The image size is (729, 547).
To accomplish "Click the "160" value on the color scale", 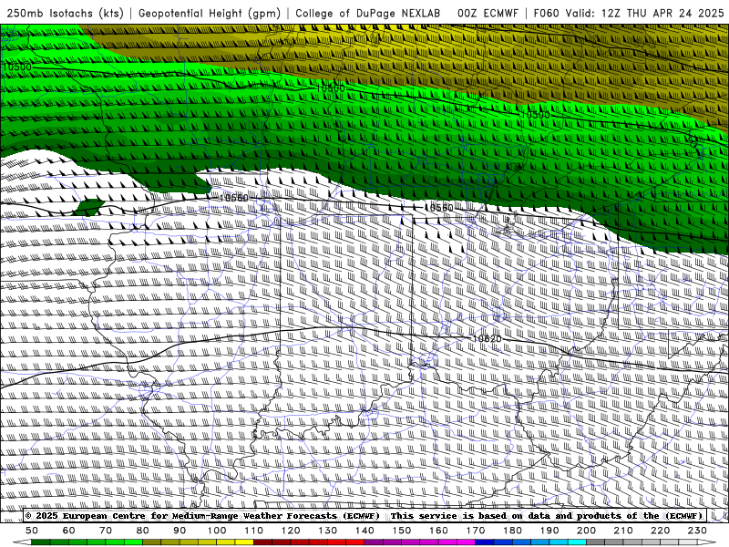I will pyautogui.click(x=439, y=531).
